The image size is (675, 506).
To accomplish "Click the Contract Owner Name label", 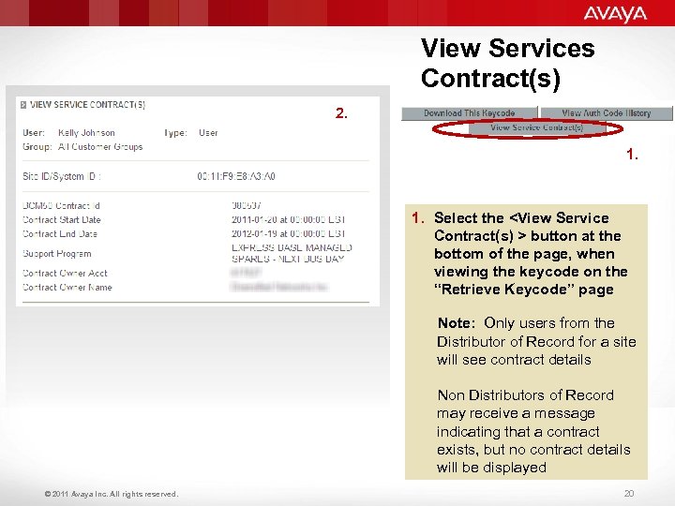I will [x=67, y=288].
